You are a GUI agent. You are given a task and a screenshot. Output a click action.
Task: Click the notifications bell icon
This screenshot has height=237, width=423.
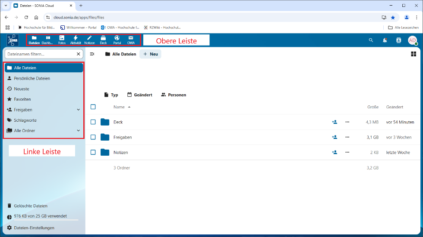pyautogui.click(x=385, y=40)
